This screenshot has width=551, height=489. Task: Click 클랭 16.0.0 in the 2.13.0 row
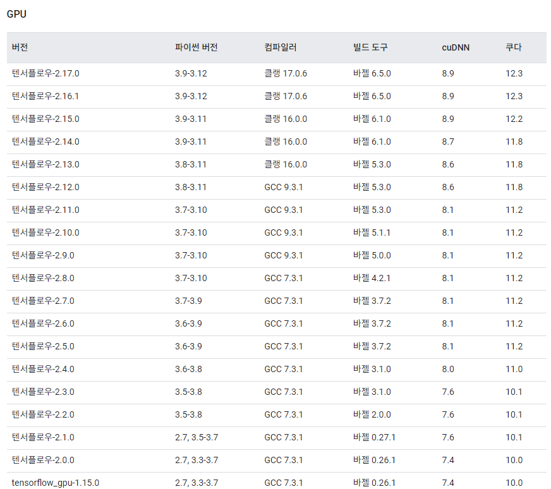click(x=286, y=164)
